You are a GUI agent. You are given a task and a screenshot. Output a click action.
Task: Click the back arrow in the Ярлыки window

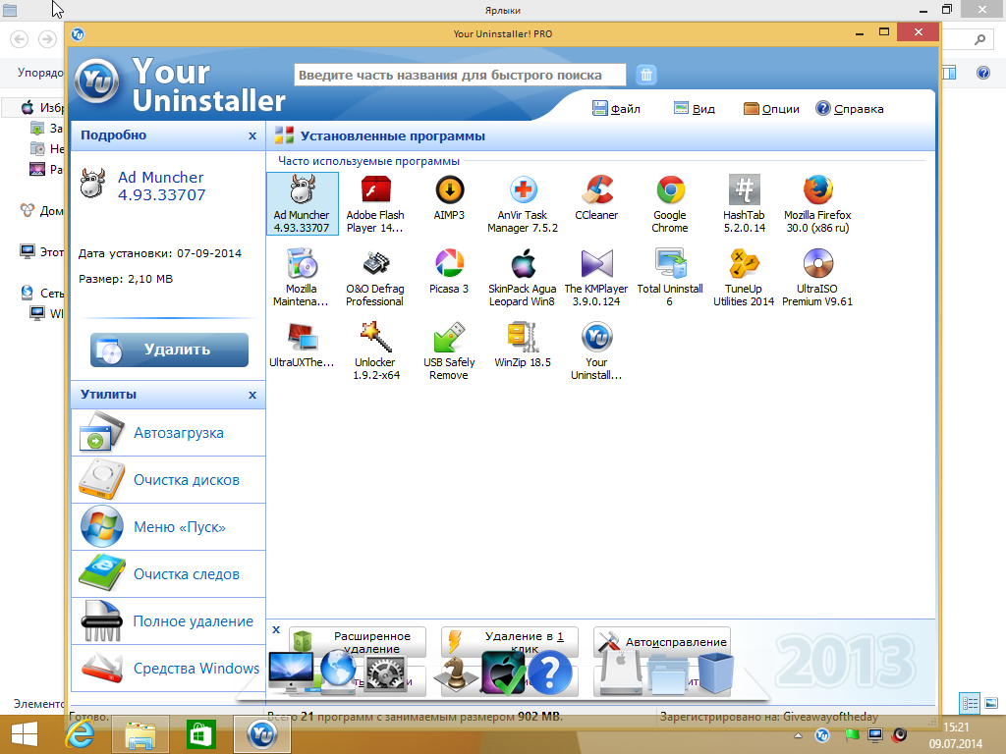(20, 39)
